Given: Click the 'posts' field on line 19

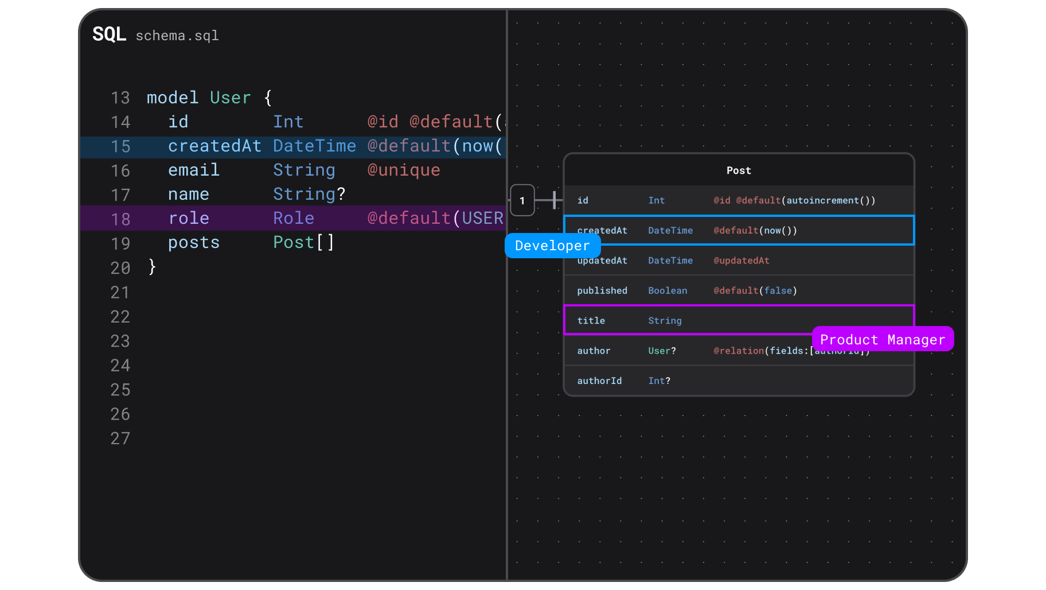Looking at the screenshot, I should coord(194,243).
